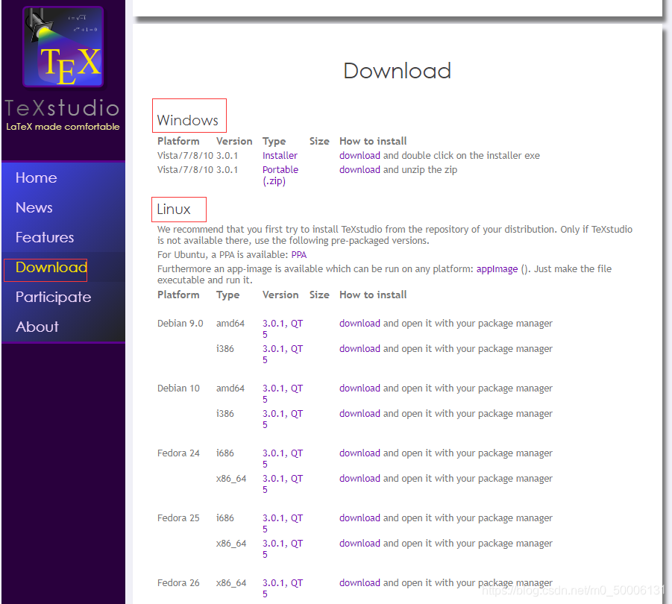Open 3.0.1 QT 5 link for Fedora 25 i686
Screen dimensions: 672x604
[x=283, y=523]
